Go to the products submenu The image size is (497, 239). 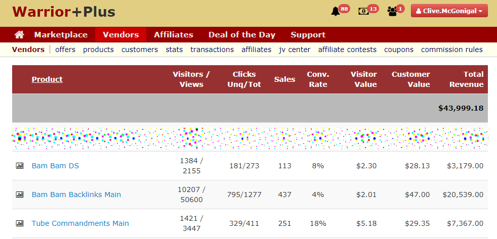coord(98,50)
